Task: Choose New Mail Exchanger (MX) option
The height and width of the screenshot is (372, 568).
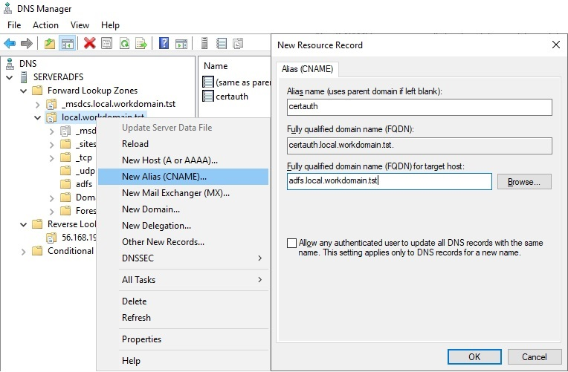Action: point(175,193)
